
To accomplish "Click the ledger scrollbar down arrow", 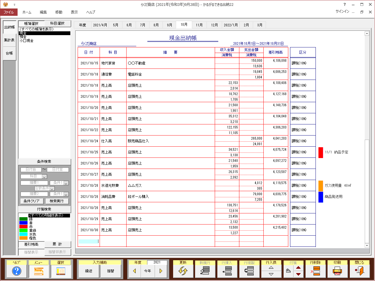I will click(367, 245).
